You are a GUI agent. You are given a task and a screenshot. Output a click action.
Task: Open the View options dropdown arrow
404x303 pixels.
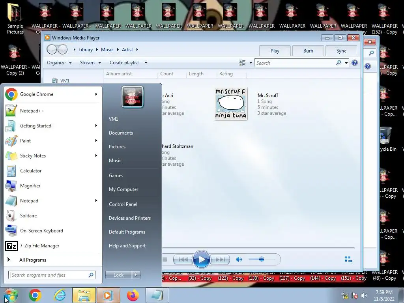click(x=251, y=63)
